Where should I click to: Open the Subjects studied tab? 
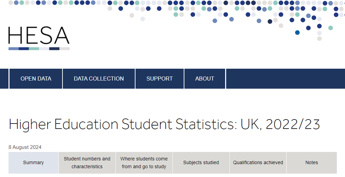click(201, 162)
